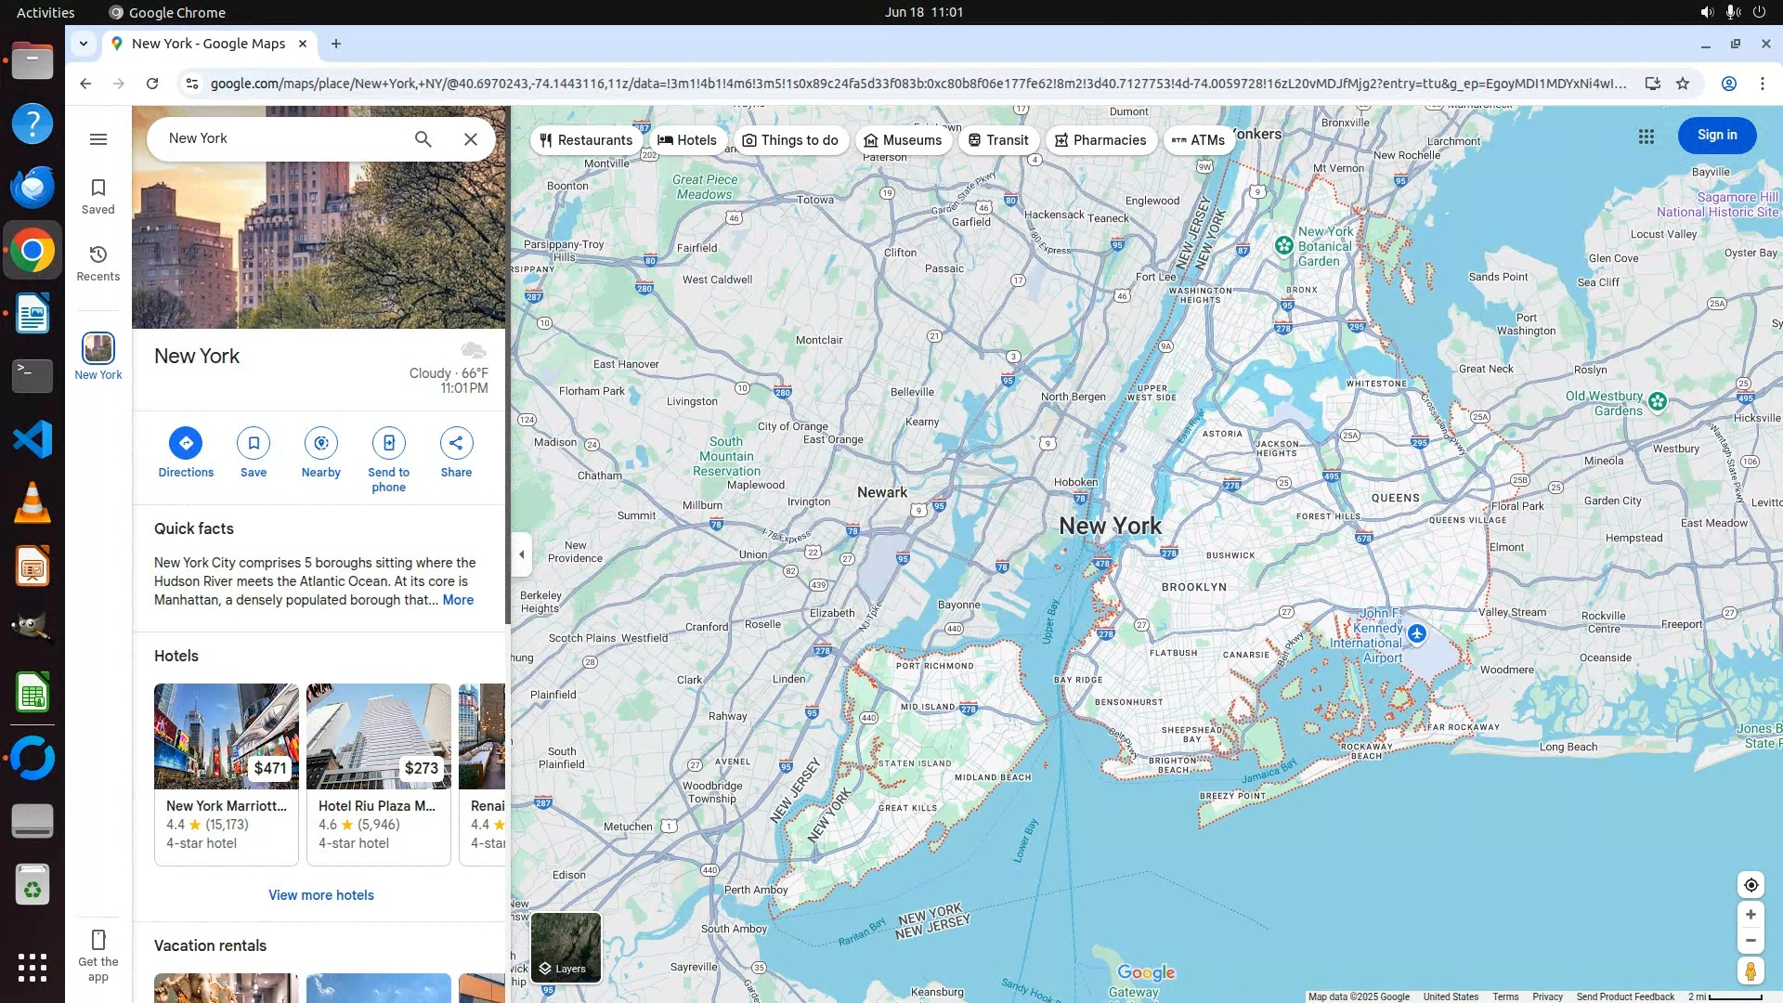
Task: Click the show your location icon
Action: pyautogui.click(x=1750, y=885)
